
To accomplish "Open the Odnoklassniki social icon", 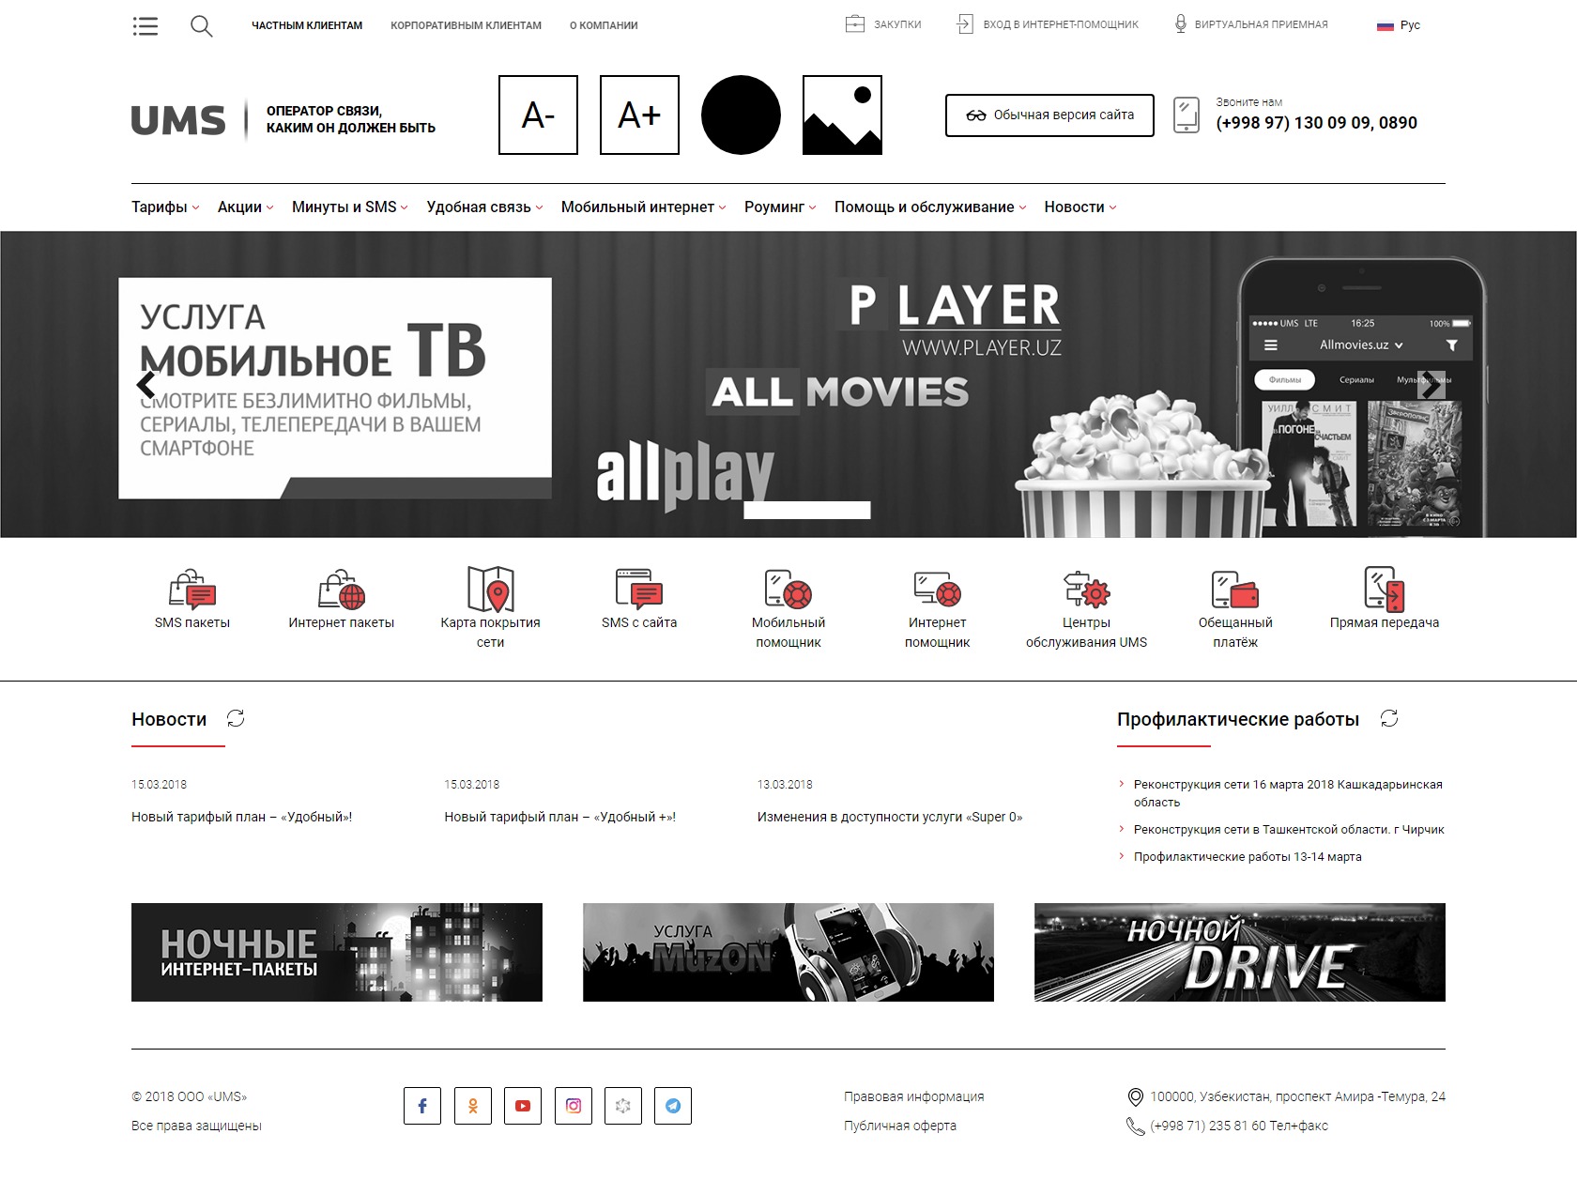I will (x=473, y=1106).
